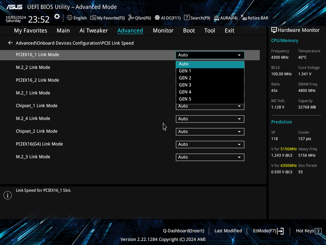Choose GEN 5 link speed option

click(210, 99)
